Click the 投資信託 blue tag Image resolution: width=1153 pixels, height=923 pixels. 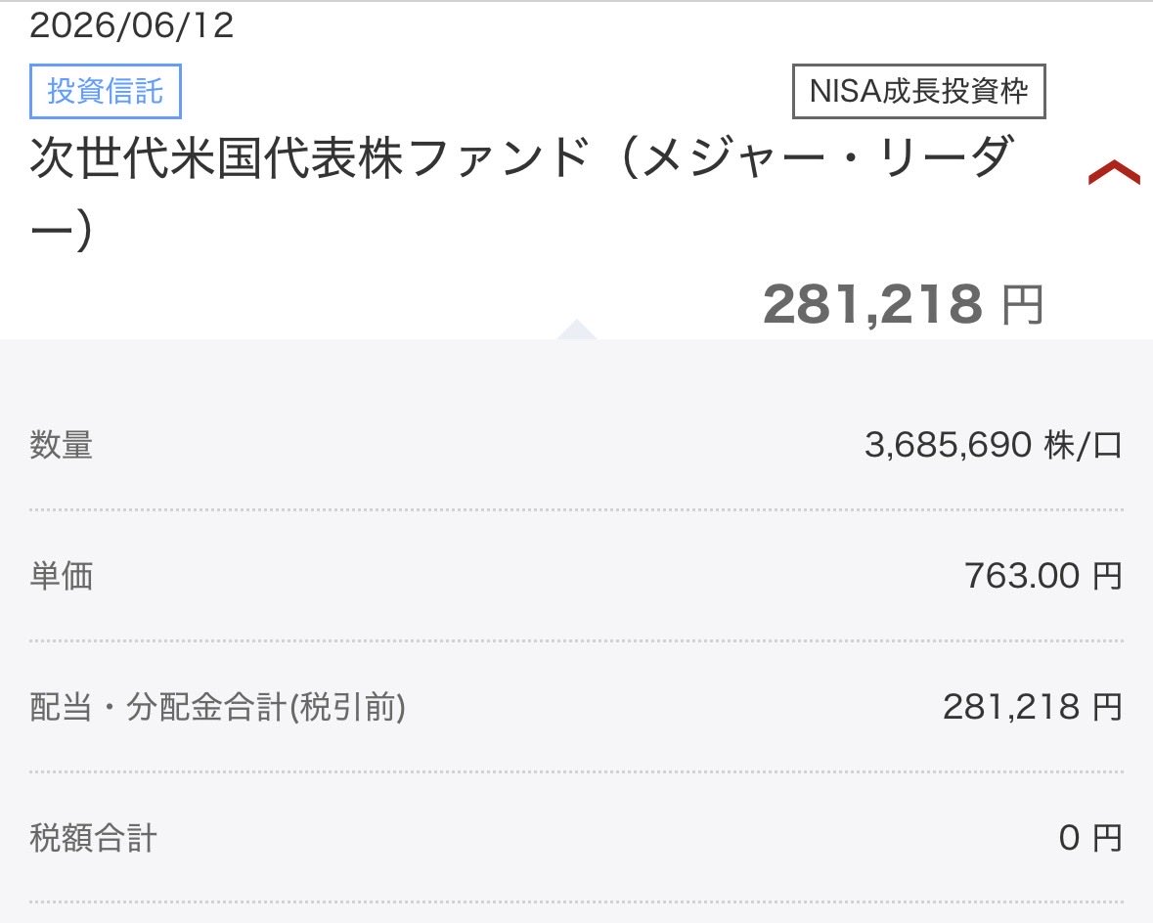pyautogui.click(x=106, y=91)
